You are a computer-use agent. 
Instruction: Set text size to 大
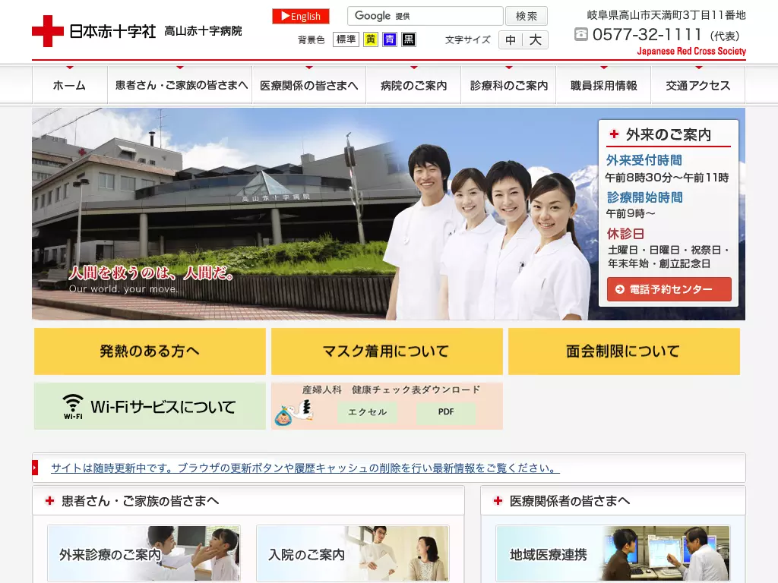coord(536,39)
